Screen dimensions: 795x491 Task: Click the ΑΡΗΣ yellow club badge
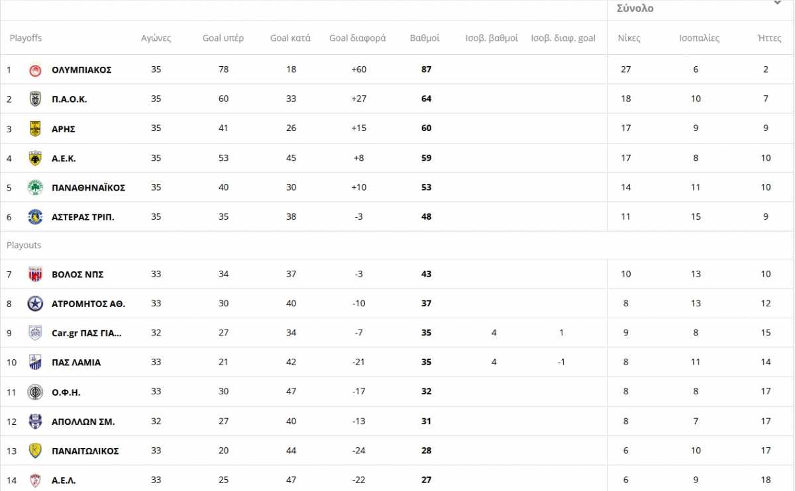click(x=35, y=129)
